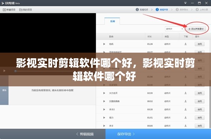
Task: Play preview of 火力全开 track
Action: [104, 93]
